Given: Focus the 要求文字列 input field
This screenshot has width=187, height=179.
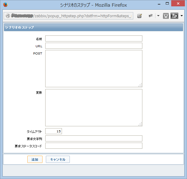Looking at the screenshot, I should (x=94, y=138).
